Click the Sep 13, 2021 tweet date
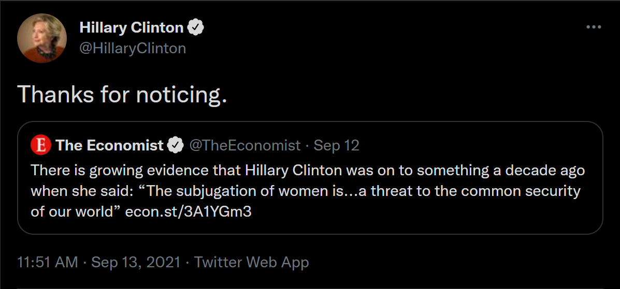This screenshot has height=289, width=620. (x=136, y=262)
